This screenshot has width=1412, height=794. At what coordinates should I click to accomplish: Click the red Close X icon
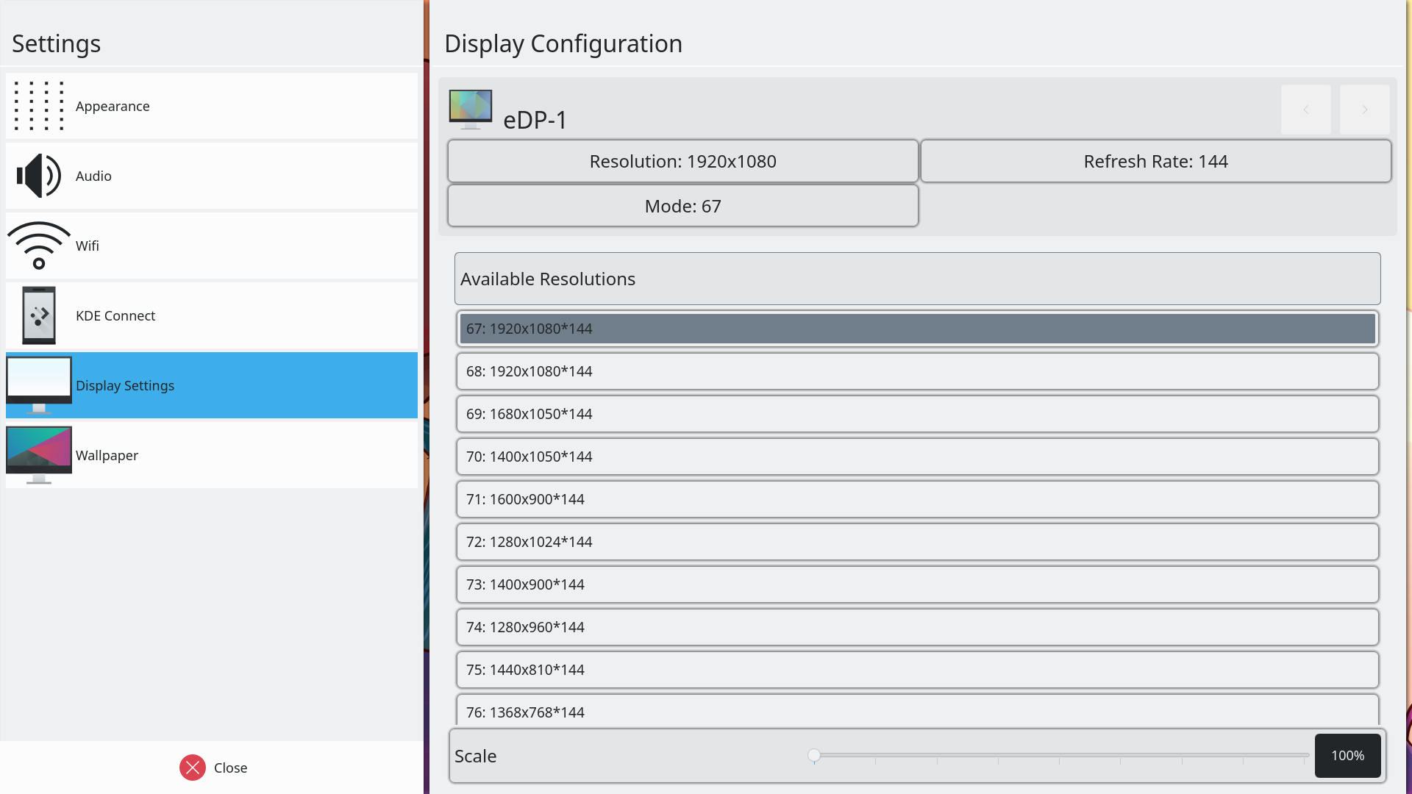point(193,768)
